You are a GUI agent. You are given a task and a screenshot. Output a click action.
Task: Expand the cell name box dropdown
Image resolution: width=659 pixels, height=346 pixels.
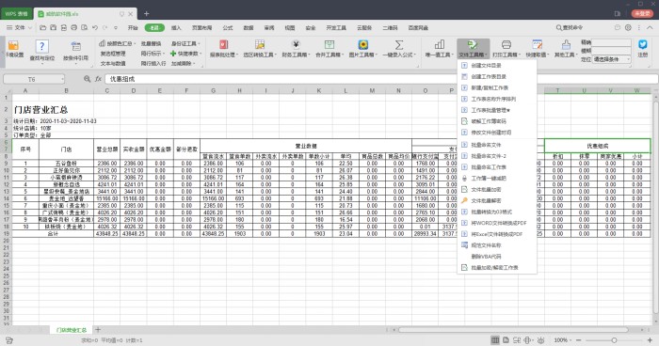coord(63,79)
